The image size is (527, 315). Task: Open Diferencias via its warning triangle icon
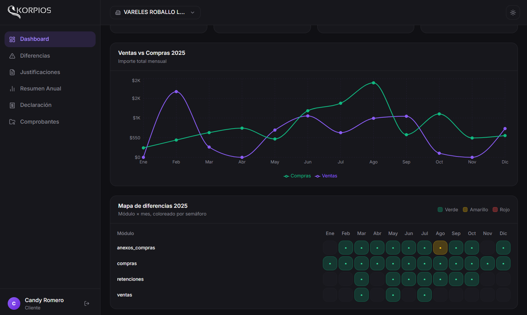click(12, 56)
